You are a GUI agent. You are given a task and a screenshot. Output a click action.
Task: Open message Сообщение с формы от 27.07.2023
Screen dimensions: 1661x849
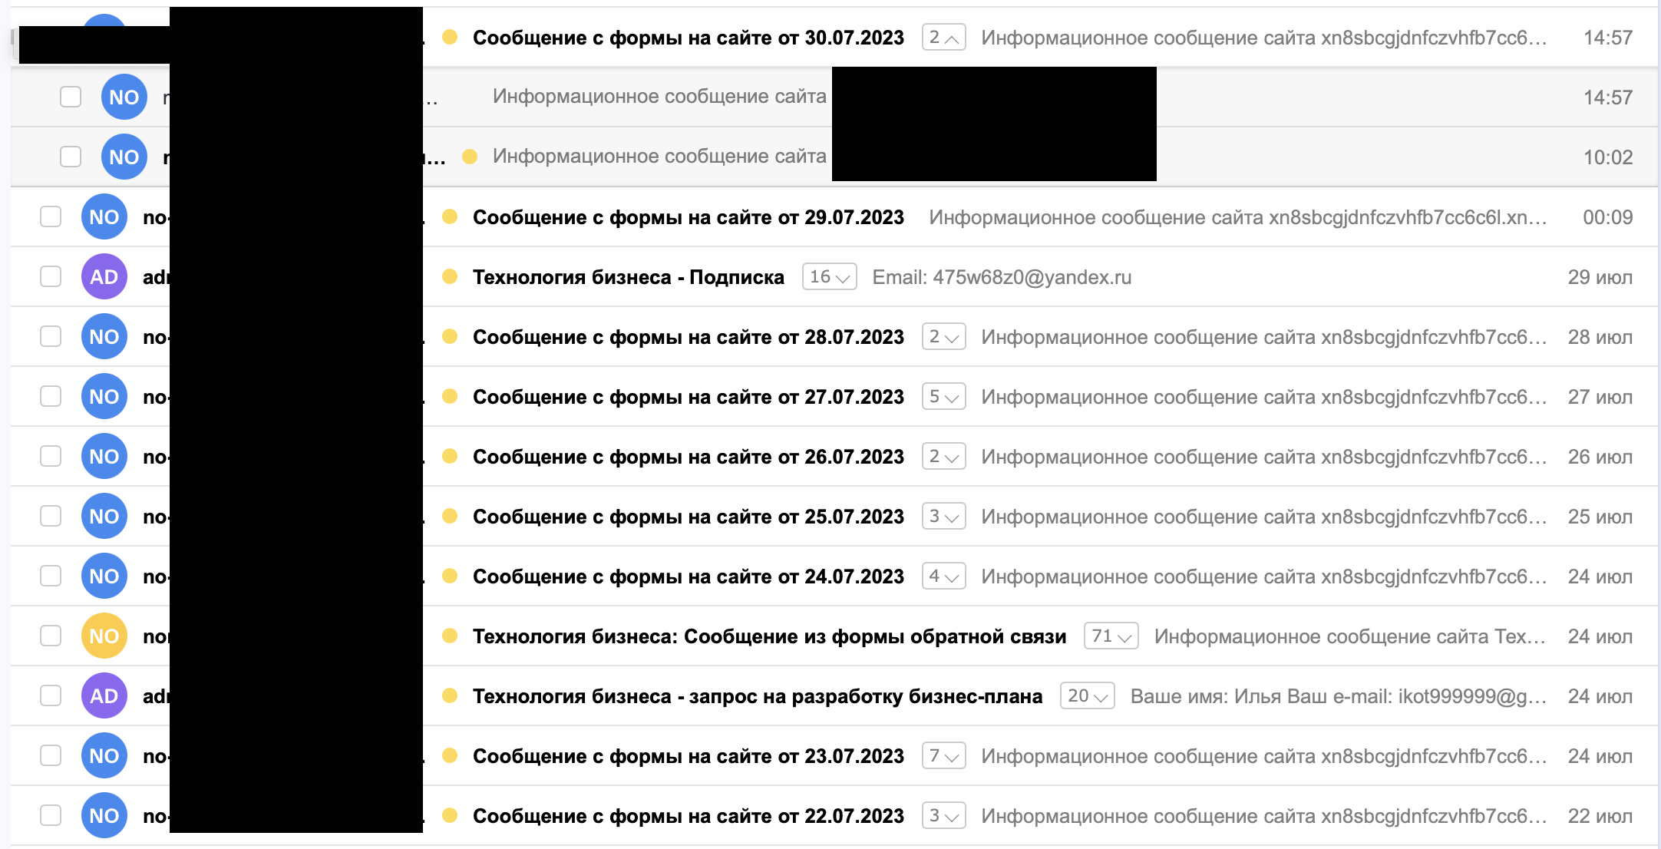click(x=689, y=397)
